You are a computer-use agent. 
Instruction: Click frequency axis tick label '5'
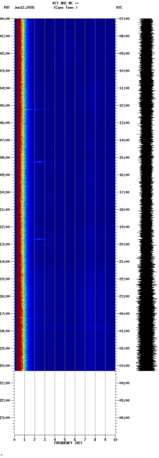(65, 440)
